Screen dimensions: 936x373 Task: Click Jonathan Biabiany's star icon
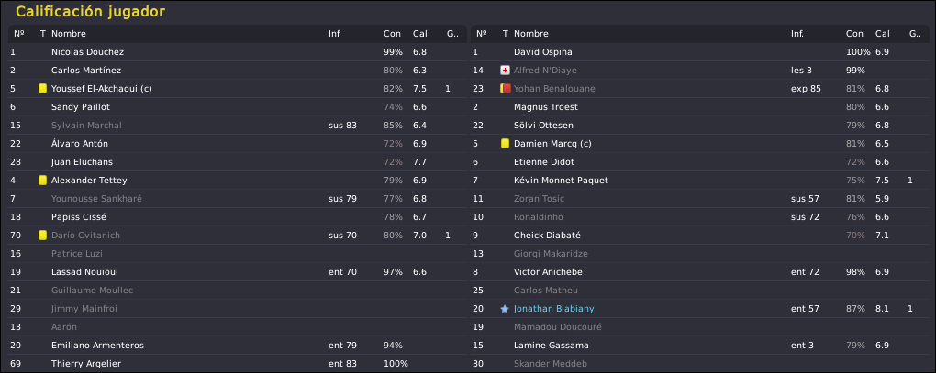505,309
